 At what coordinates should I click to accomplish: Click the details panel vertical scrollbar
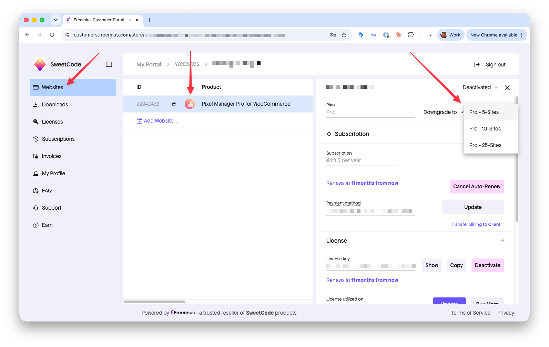tap(517, 159)
